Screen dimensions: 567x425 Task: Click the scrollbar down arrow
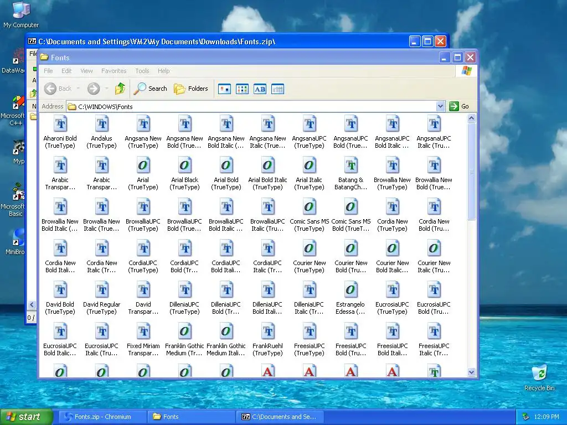tap(471, 372)
